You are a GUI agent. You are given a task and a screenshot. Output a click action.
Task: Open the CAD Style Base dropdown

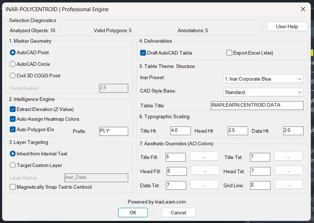coord(263,92)
